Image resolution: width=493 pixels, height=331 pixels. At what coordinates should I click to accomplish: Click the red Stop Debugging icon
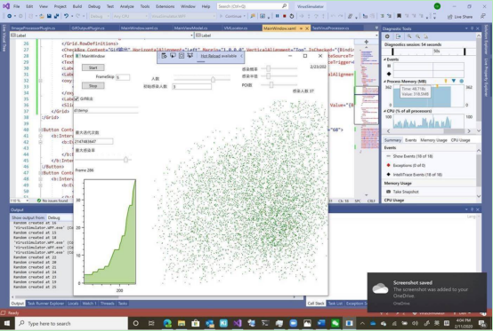pyautogui.click(x=285, y=16)
